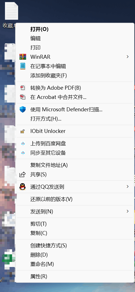
Task: Click the Notepad icon beside 在记事本中编辑
Action: [22, 66]
